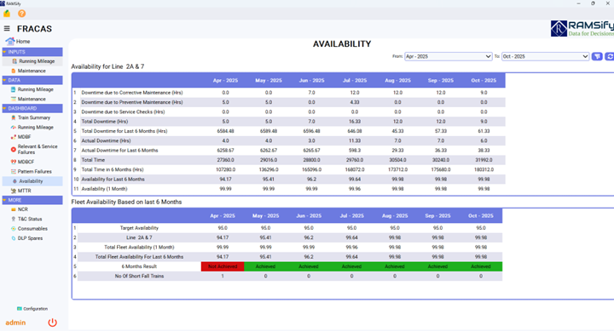This screenshot has width=614, height=331.
Task: Select Availability (1 Month) row label
Action: 104,189
